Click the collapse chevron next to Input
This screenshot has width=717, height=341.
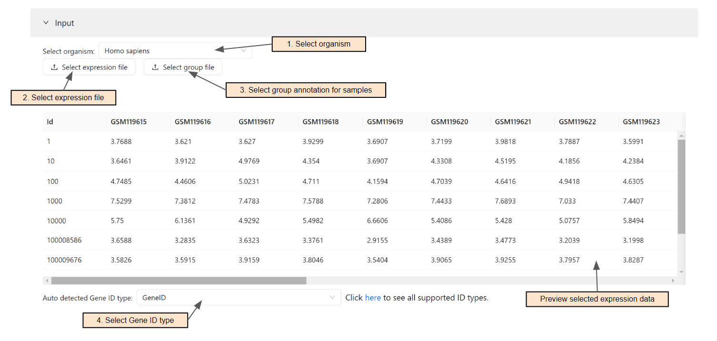46,22
